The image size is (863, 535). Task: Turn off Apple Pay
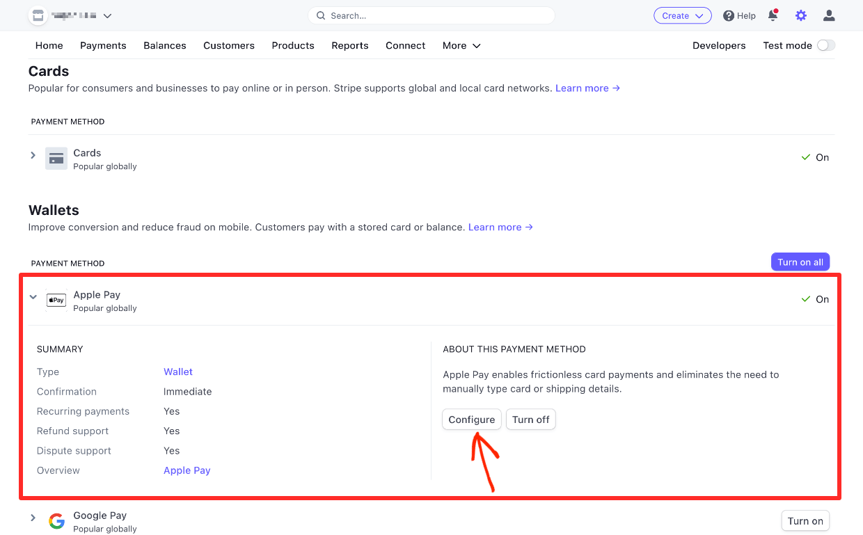tap(531, 420)
